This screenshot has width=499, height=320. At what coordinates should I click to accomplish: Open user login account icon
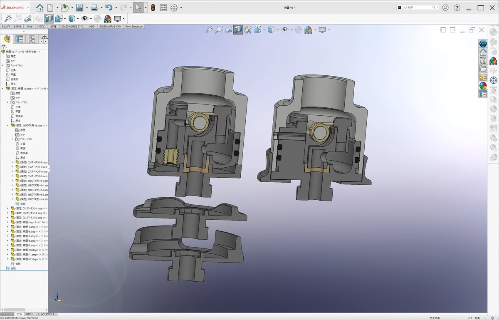coord(445,7)
